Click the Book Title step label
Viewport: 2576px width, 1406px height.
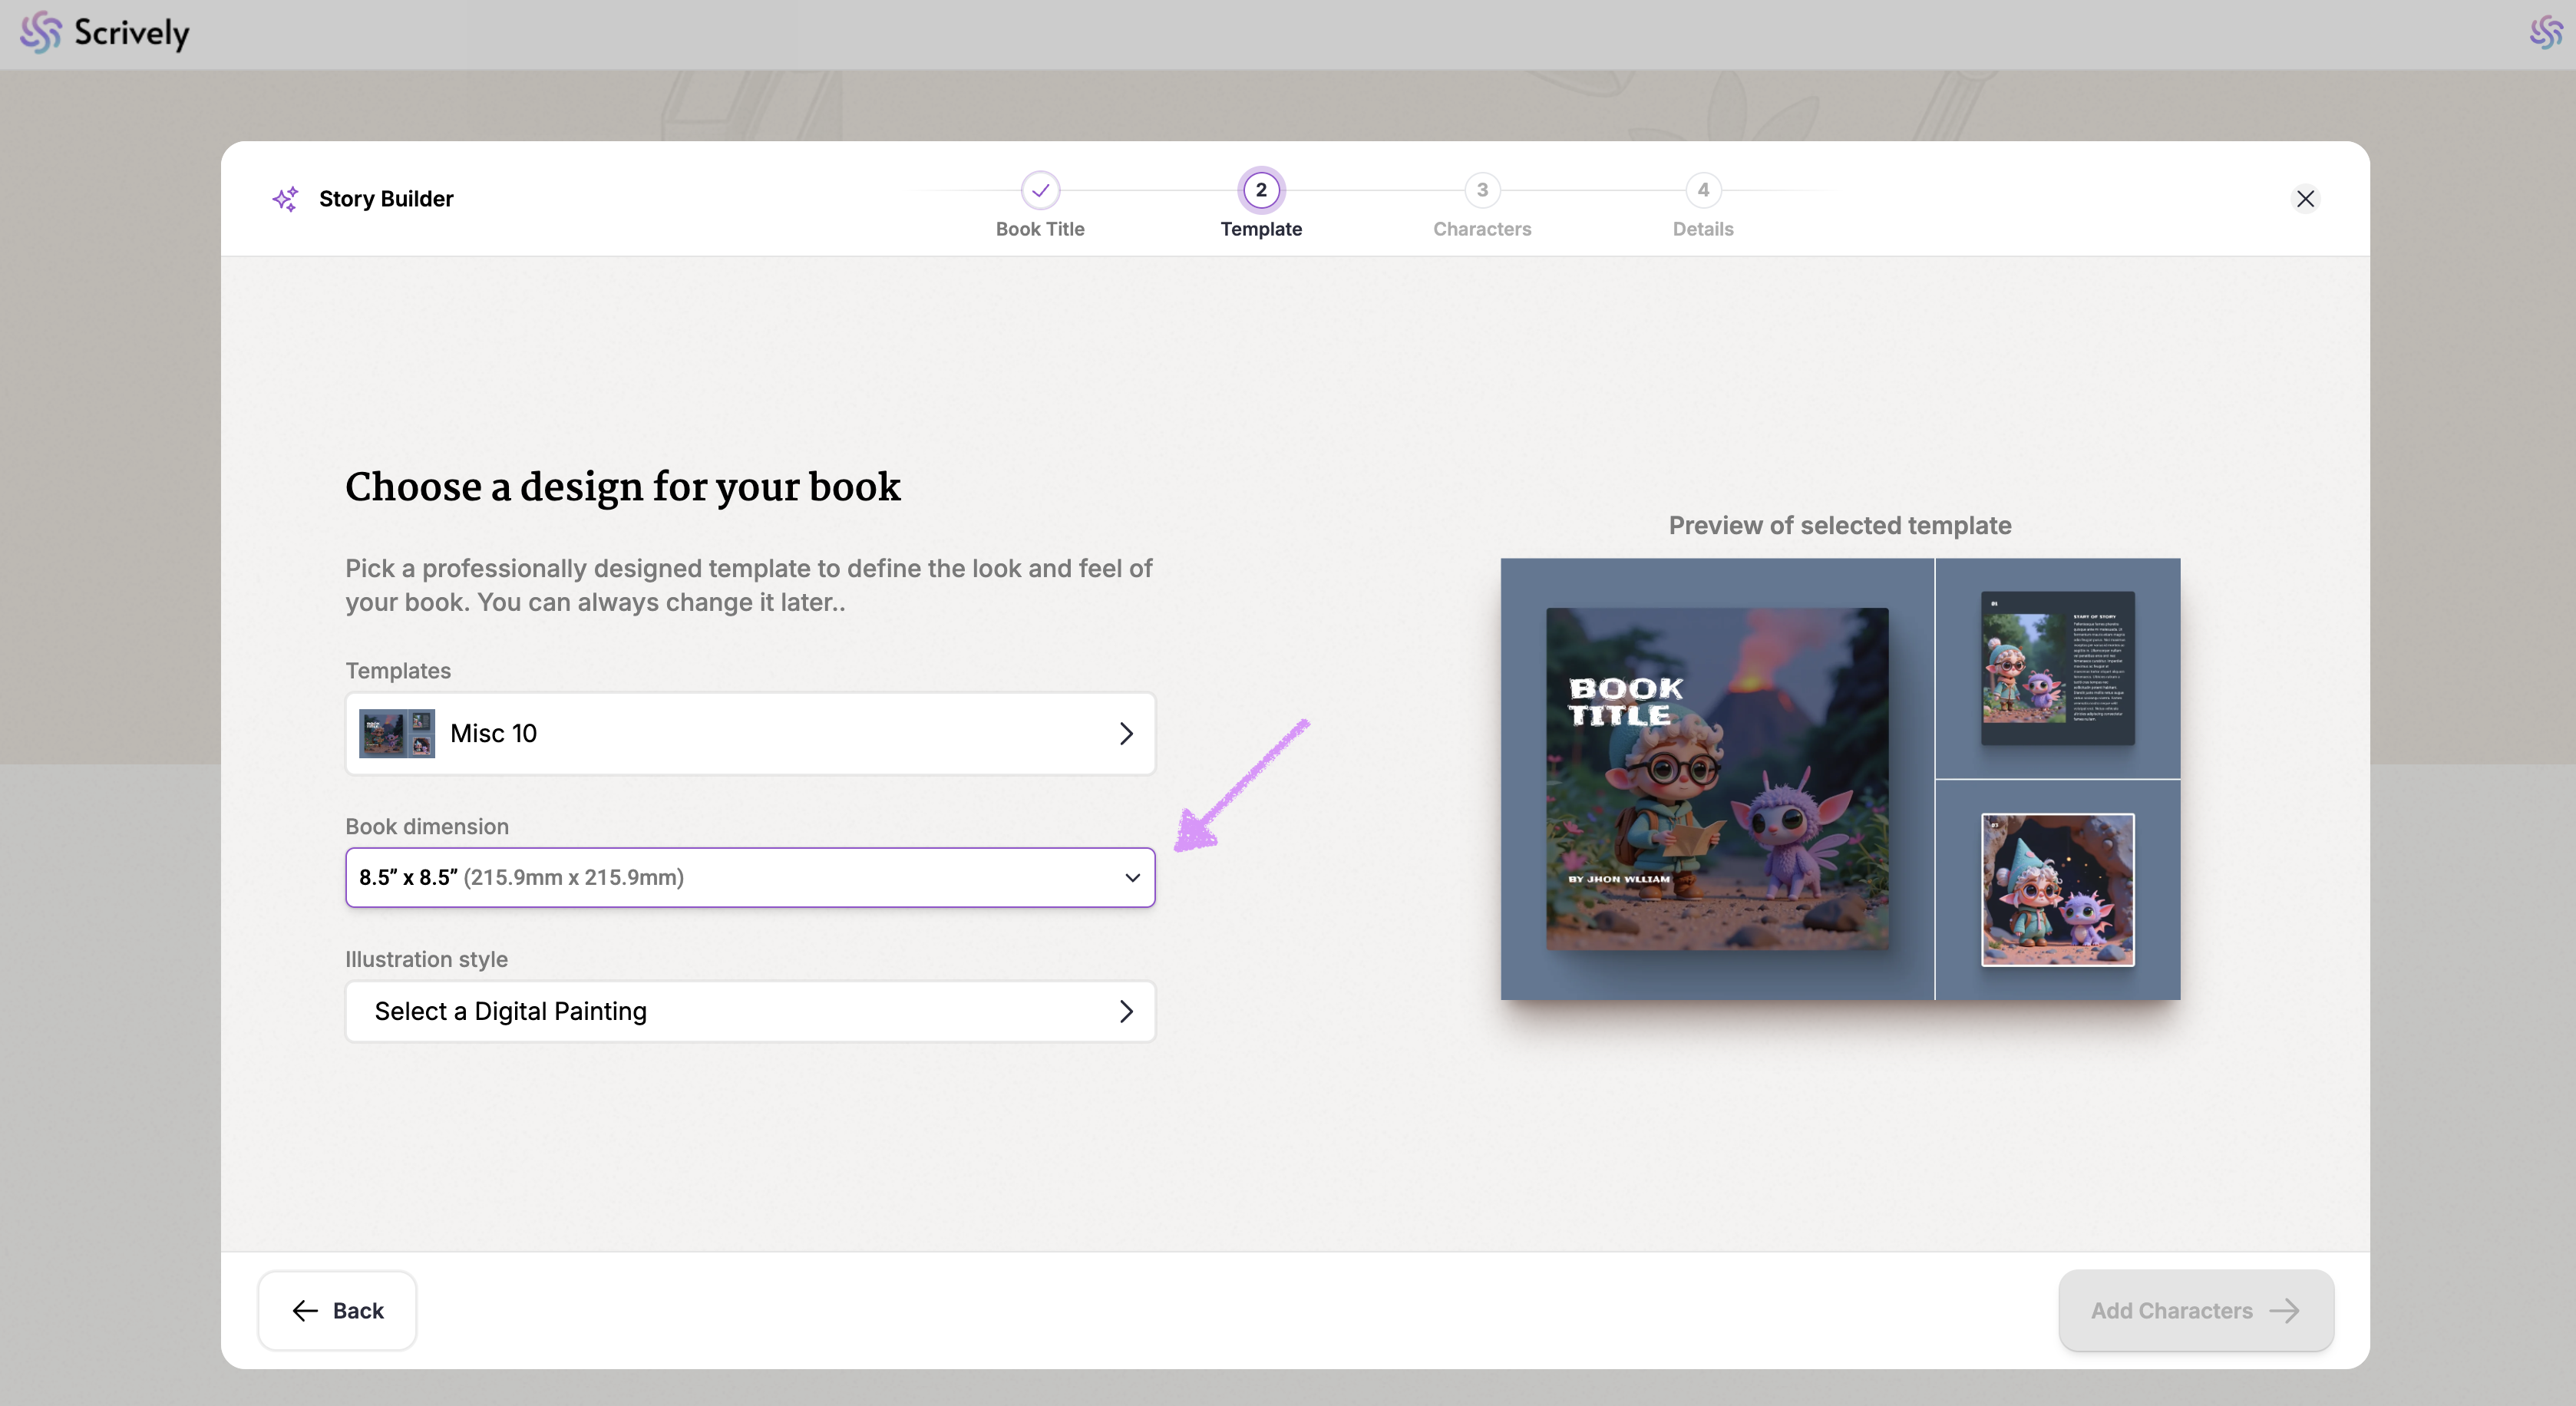point(1040,229)
